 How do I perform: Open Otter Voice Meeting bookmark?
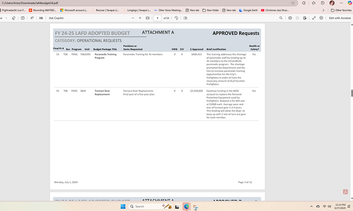(168, 10)
